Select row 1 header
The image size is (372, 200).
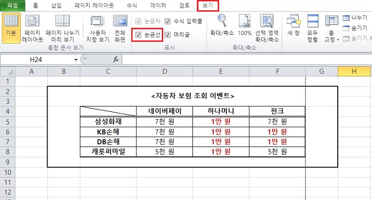[7, 81]
